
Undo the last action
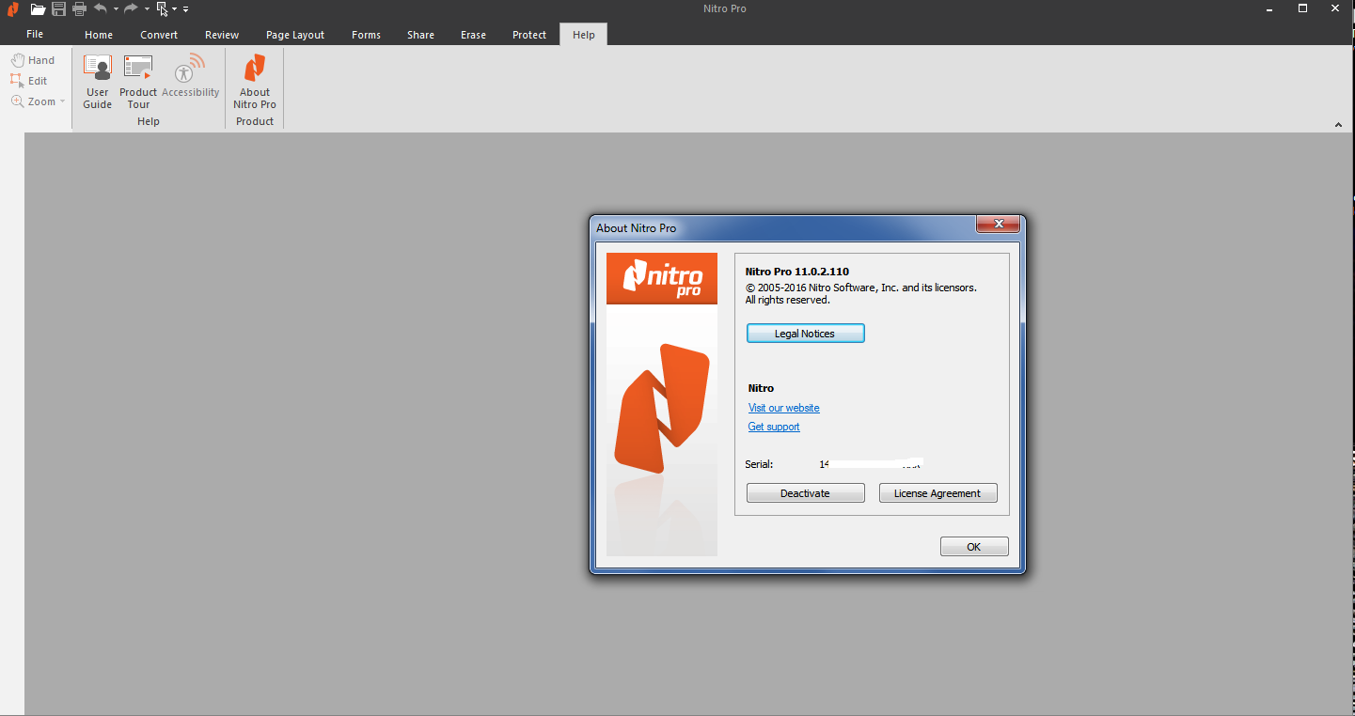point(100,8)
